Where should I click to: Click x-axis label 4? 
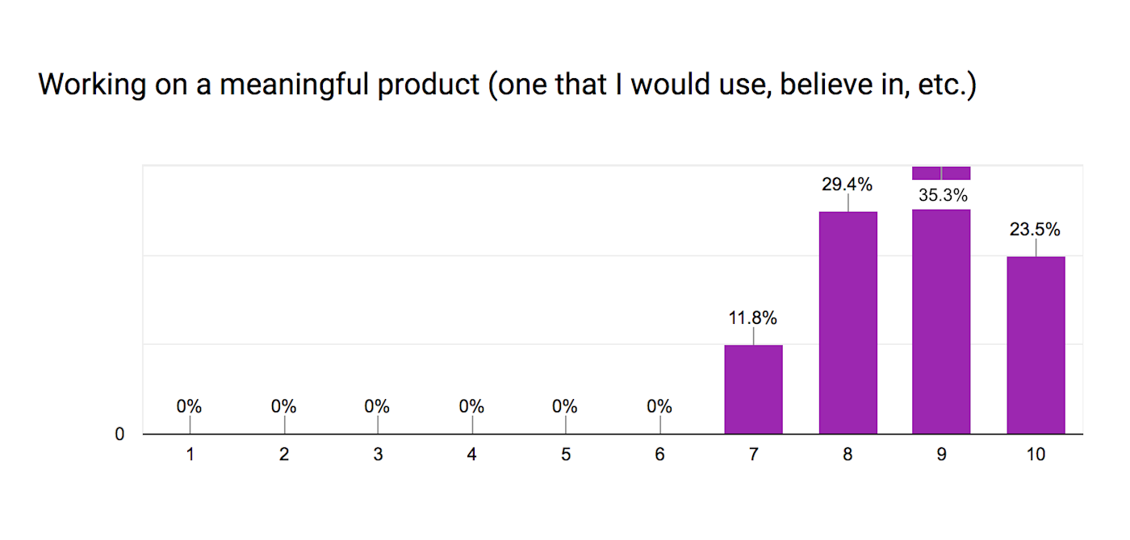(x=471, y=455)
